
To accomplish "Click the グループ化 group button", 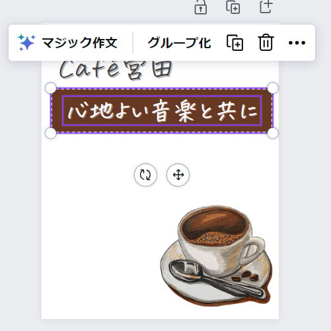I will tap(179, 42).
